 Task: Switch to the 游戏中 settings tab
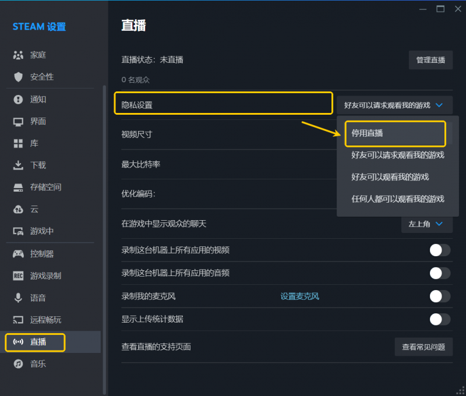[51, 231]
